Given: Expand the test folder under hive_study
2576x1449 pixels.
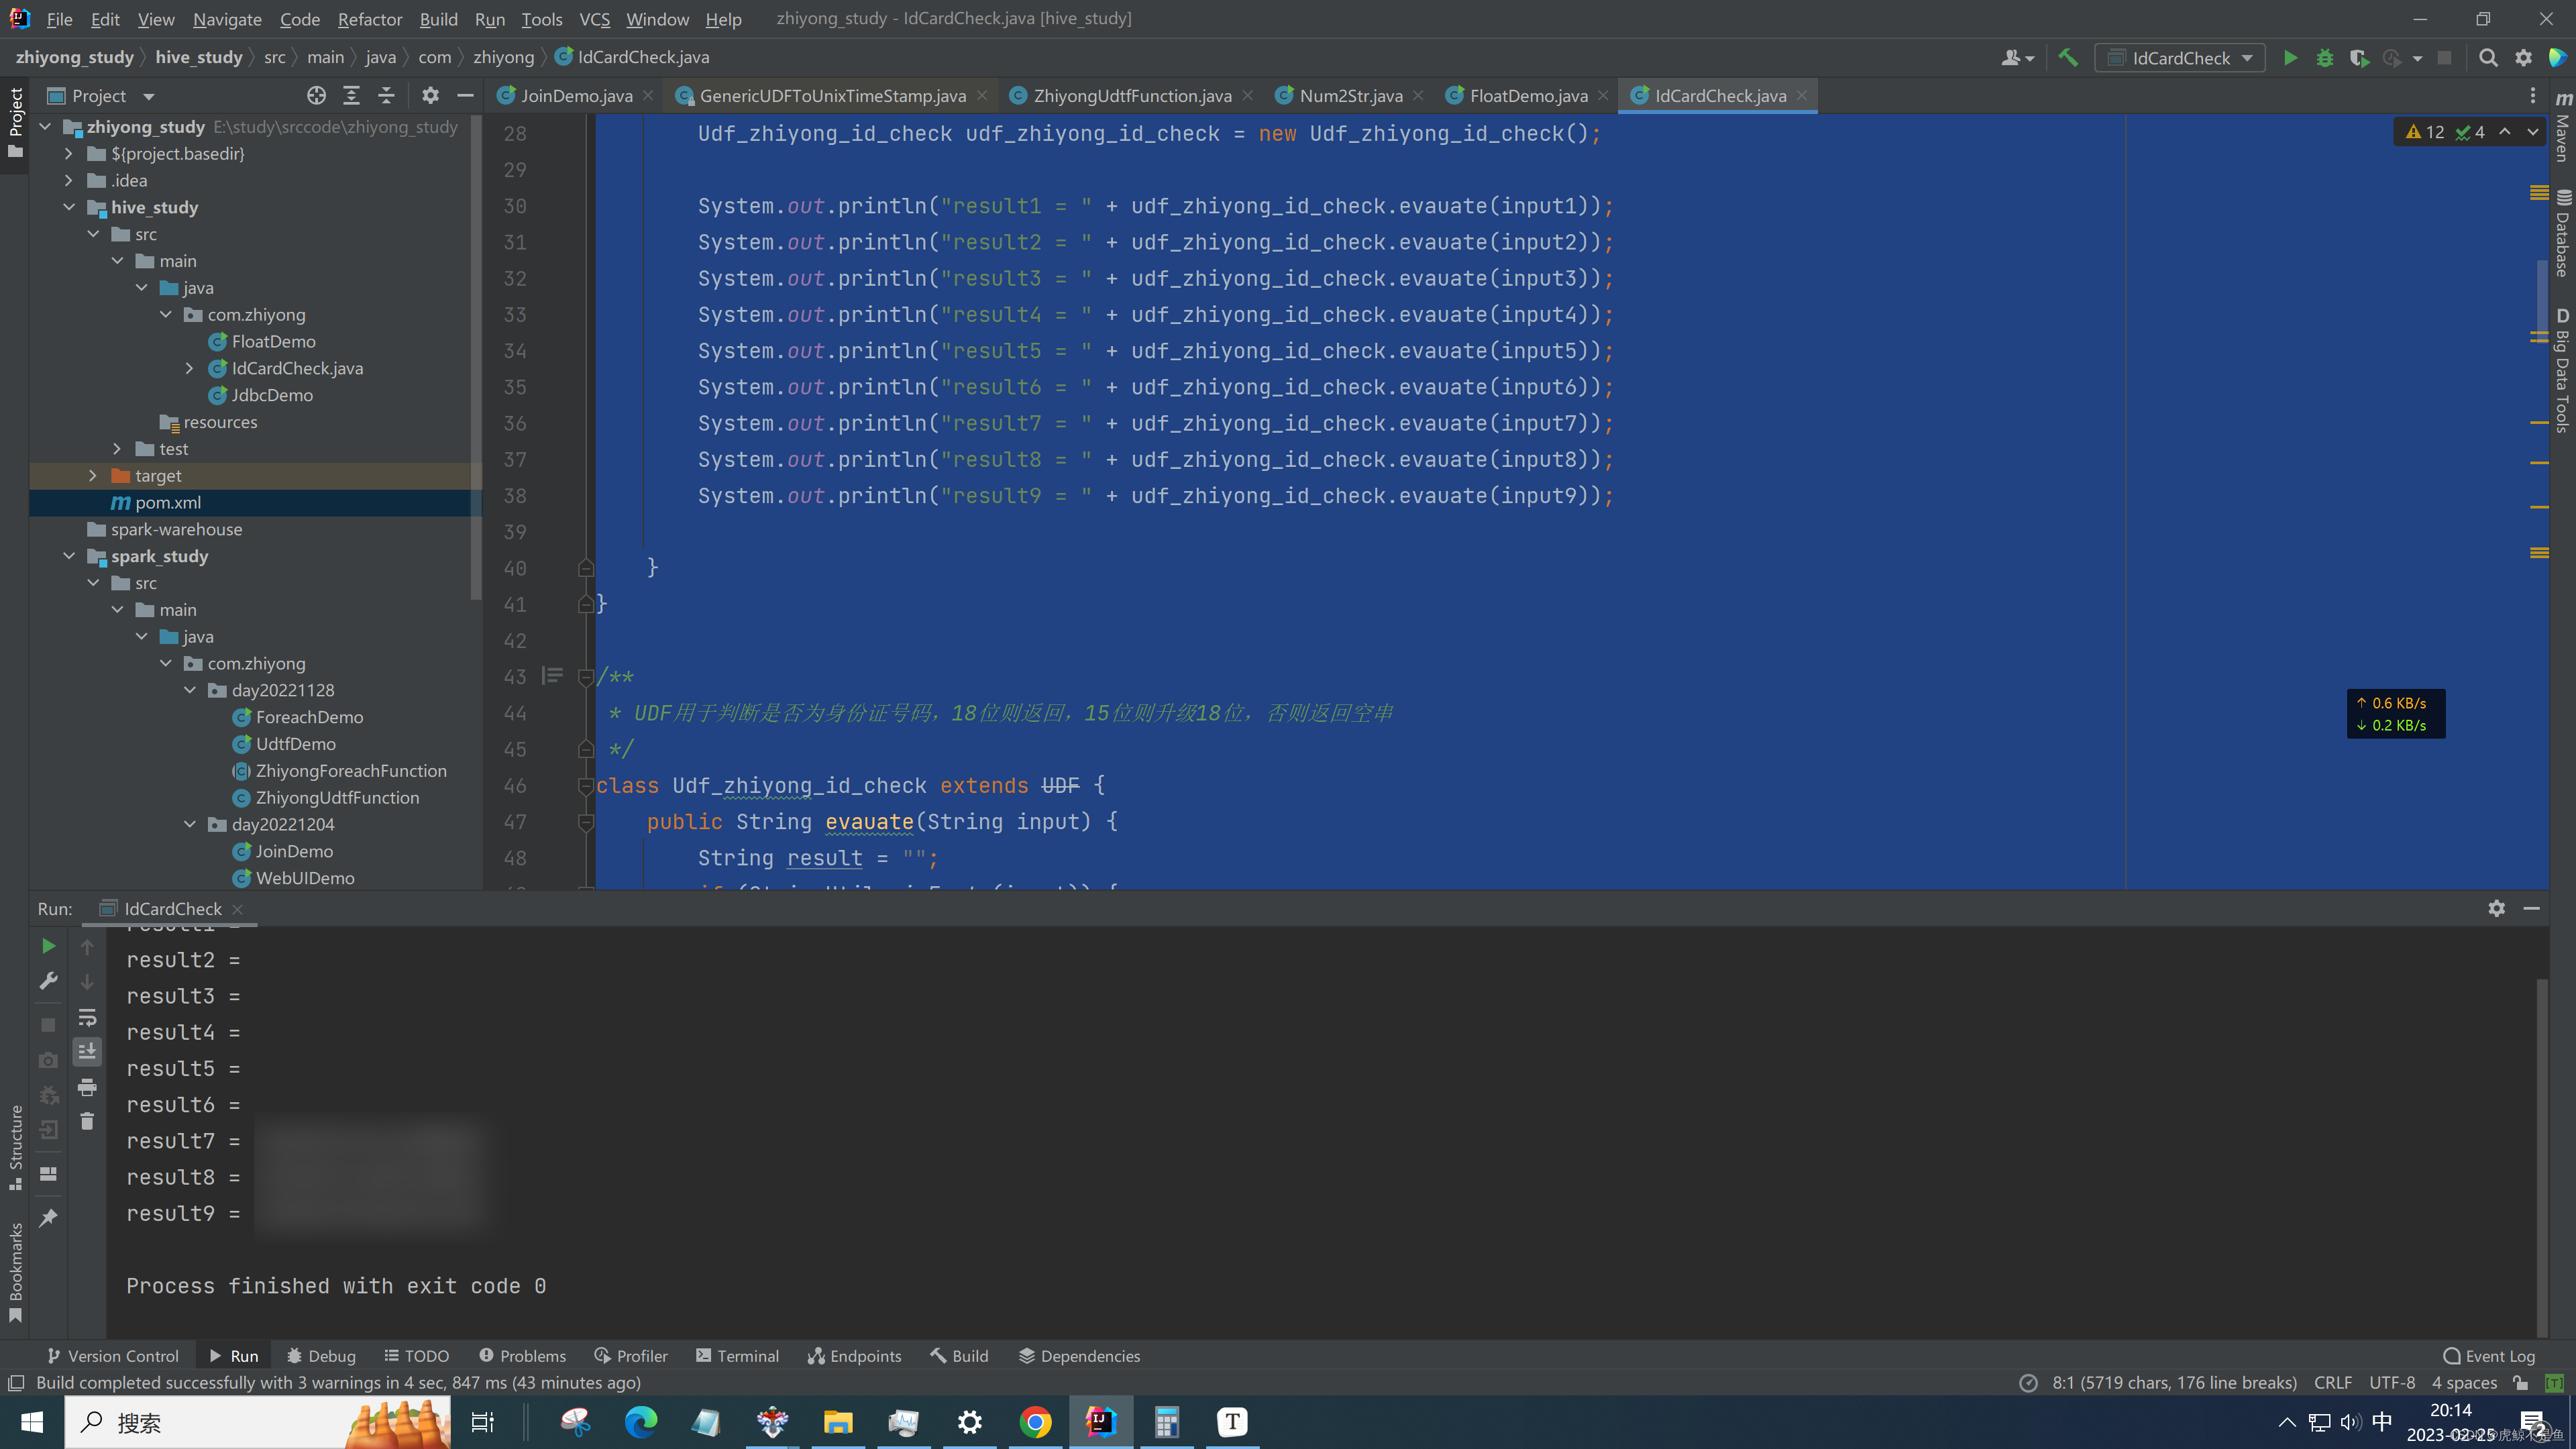Looking at the screenshot, I should coord(117,449).
